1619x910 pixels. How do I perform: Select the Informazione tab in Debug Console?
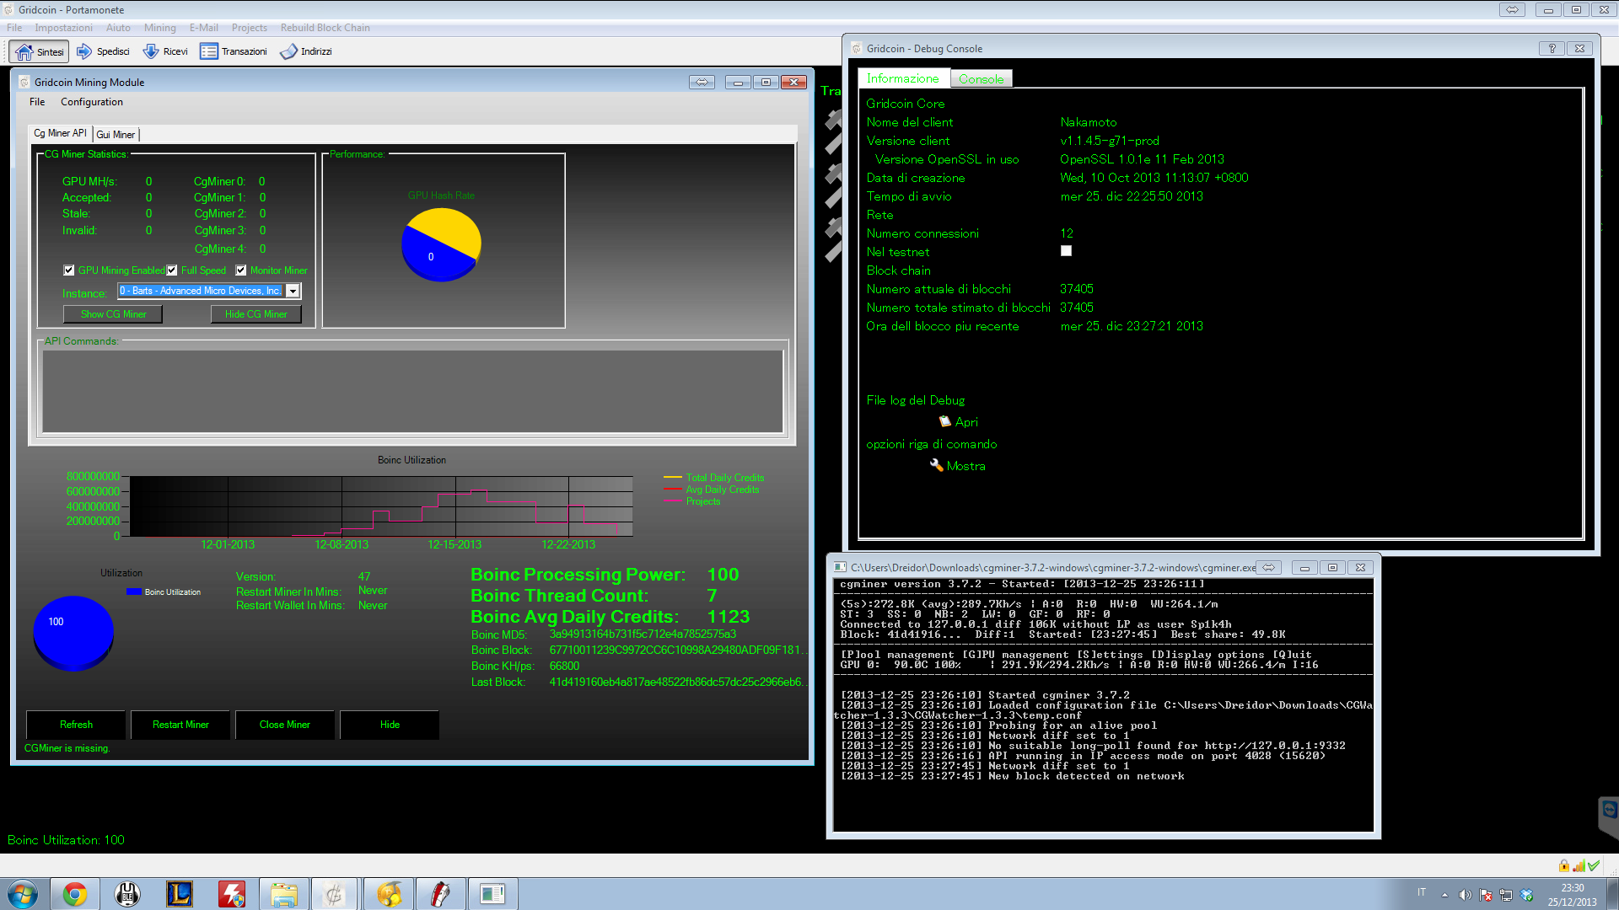(x=903, y=78)
